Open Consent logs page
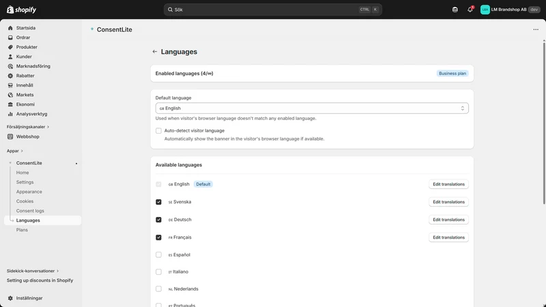The image size is (546, 307). click(30, 211)
